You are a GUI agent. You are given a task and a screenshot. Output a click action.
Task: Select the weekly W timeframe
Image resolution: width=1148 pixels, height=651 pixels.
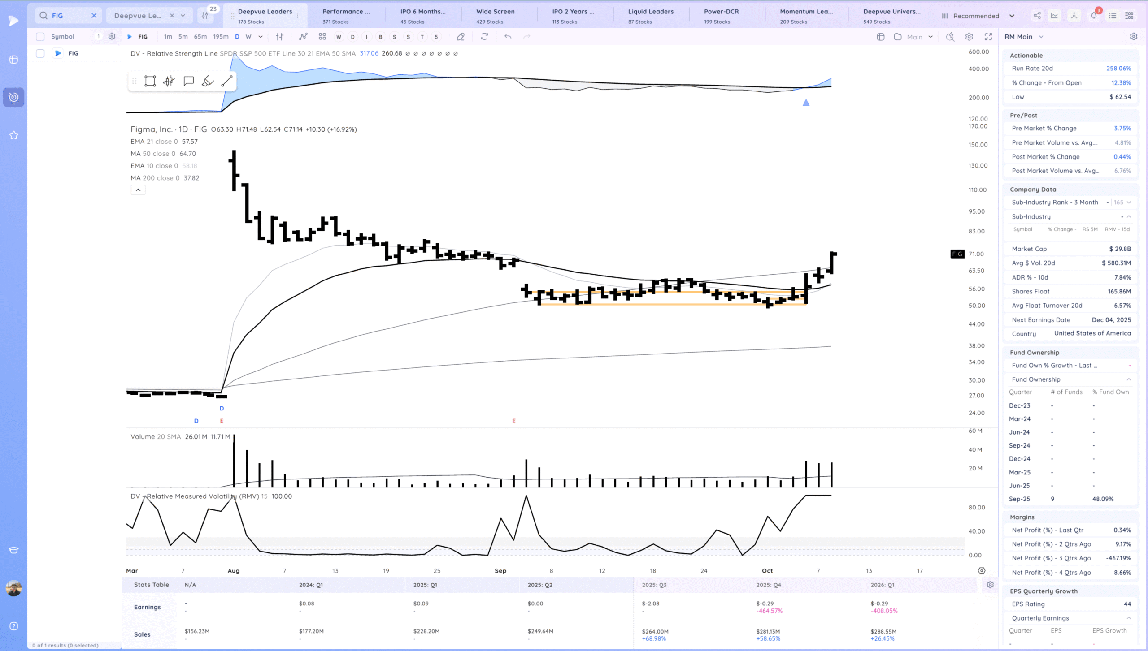click(248, 37)
